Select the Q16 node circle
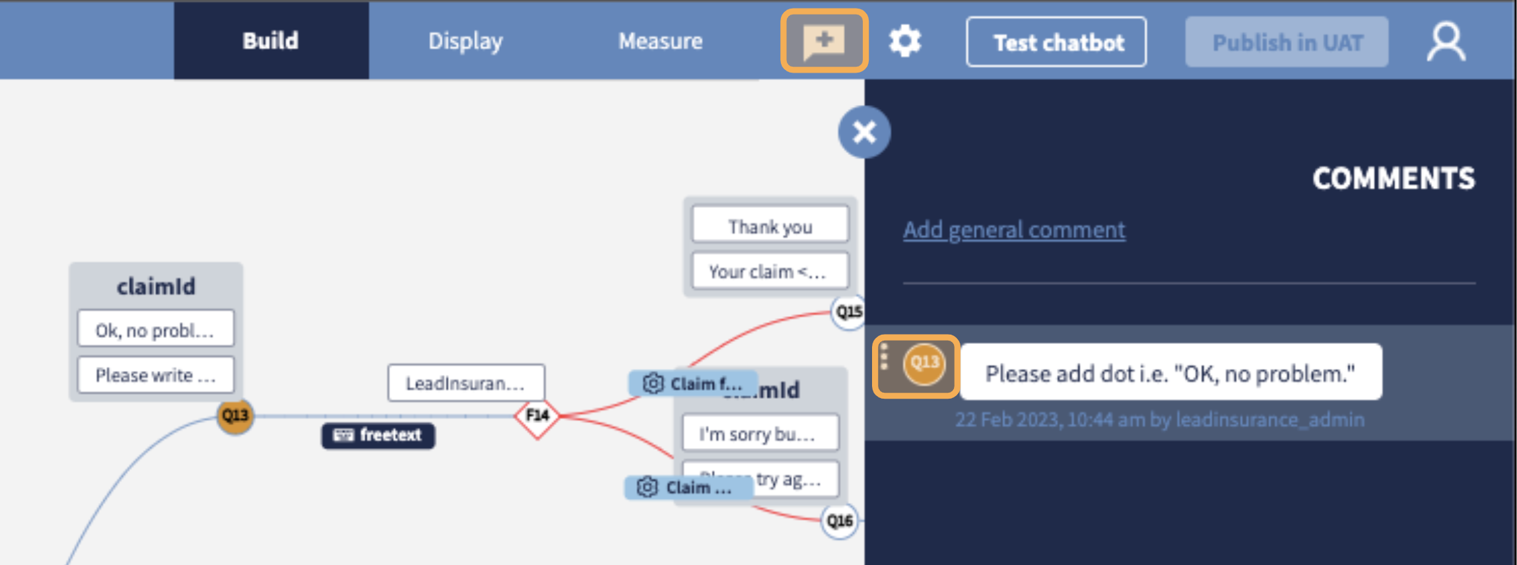Viewport: 1517px width, 565px height. click(840, 521)
